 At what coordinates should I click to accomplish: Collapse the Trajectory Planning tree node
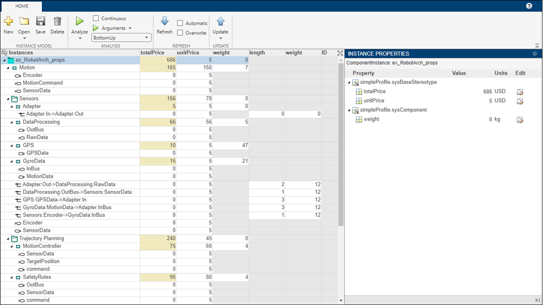click(8, 239)
